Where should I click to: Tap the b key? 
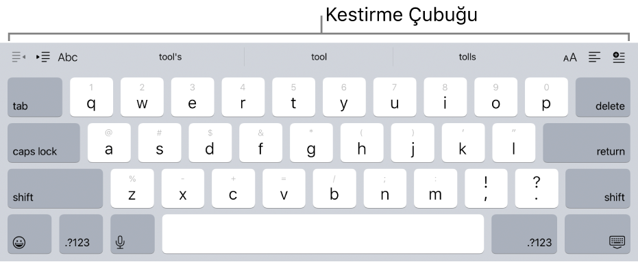[334, 189]
